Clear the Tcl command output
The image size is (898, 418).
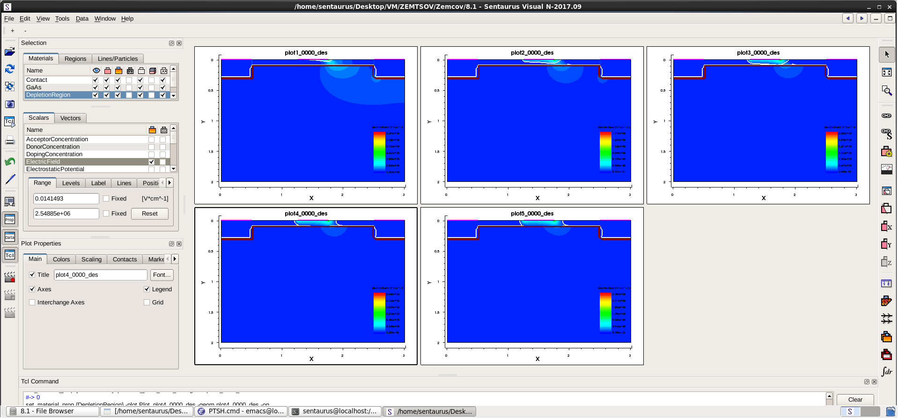(x=855, y=400)
